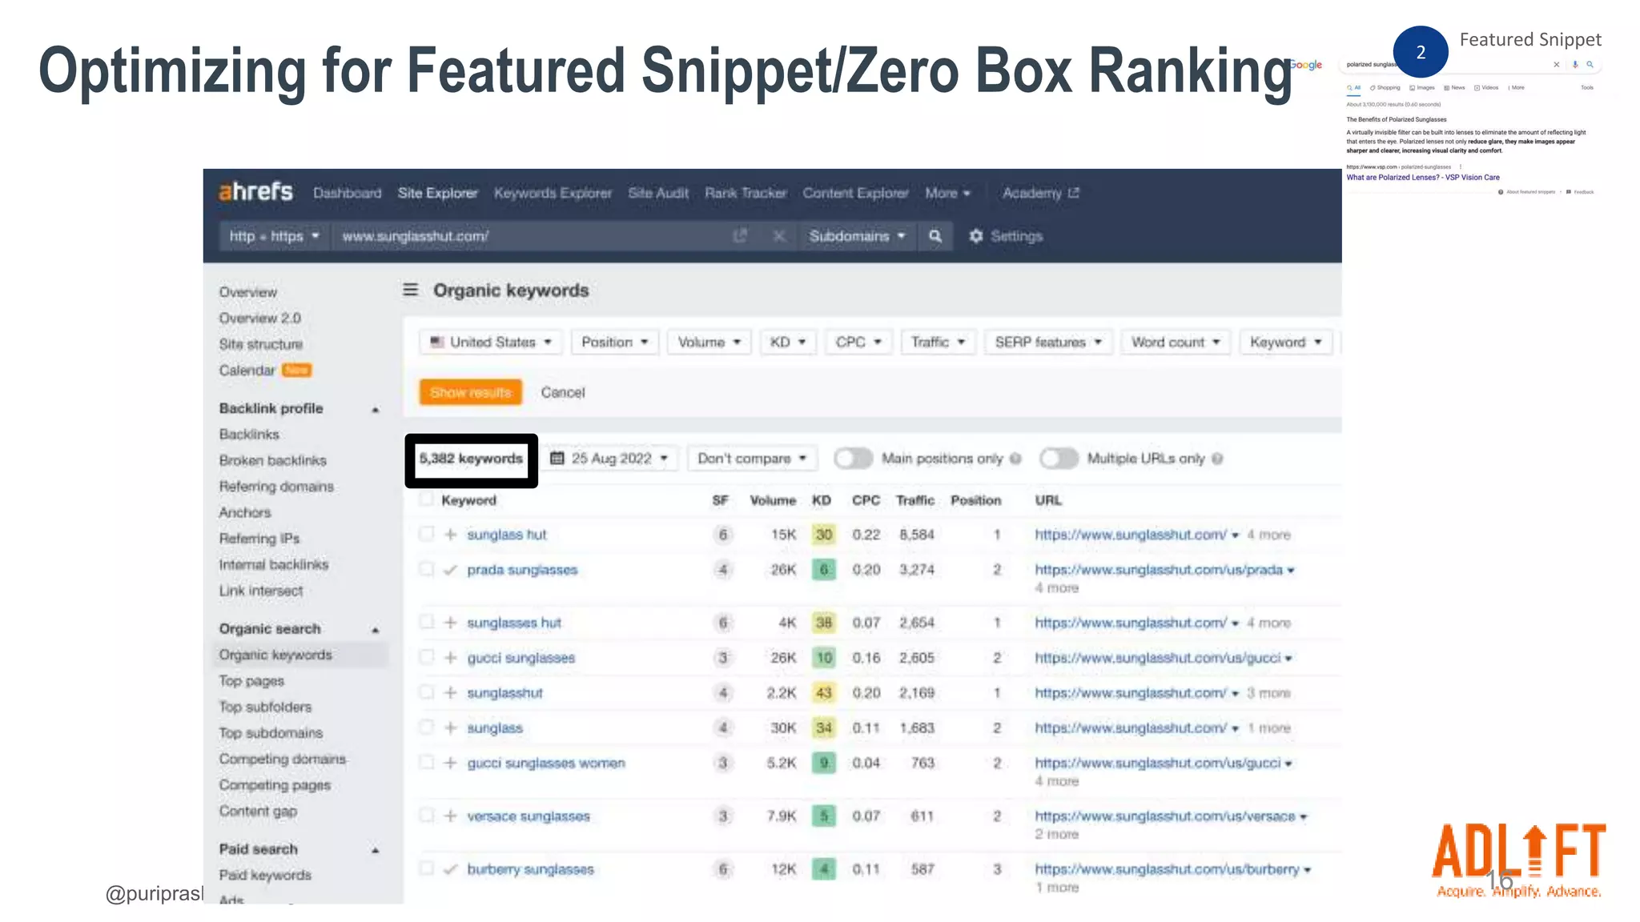Open Content Explorer
The width and height of the screenshot is (1640, 922).
855,193
